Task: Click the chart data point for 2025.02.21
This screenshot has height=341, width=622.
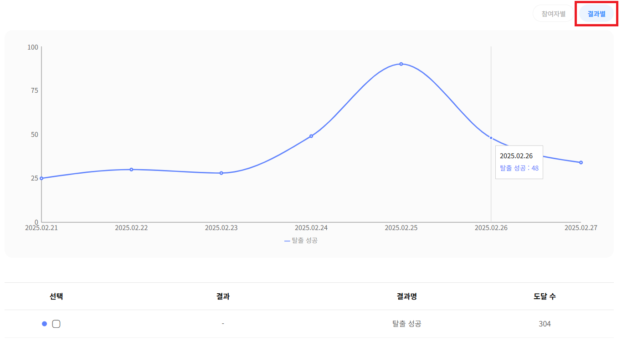Action: (x=41, y=178)
